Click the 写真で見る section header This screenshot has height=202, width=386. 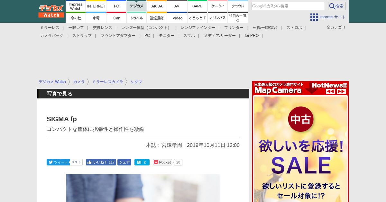(143, 94)
